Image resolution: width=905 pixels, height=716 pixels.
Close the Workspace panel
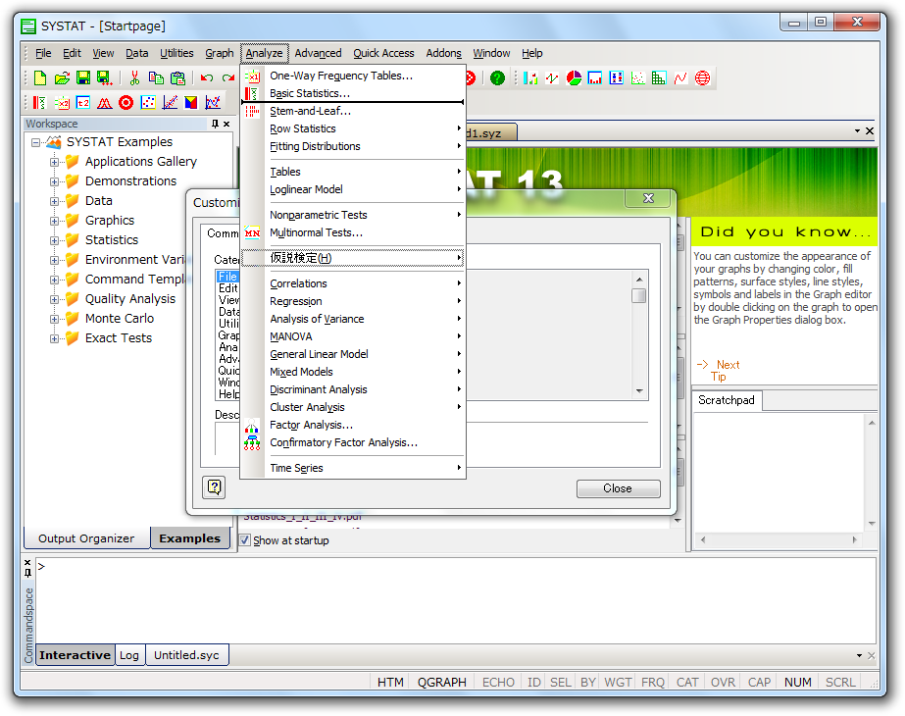pyautogui.click(x=226, y=124)
